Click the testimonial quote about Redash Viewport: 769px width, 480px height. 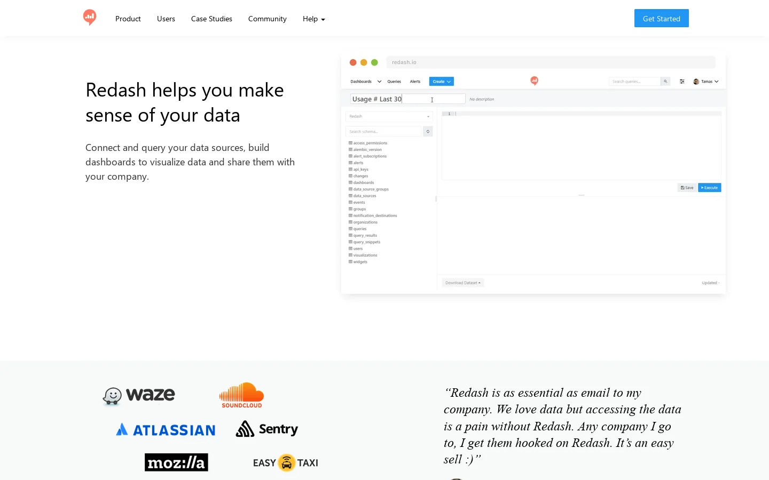tap(562, 426)
